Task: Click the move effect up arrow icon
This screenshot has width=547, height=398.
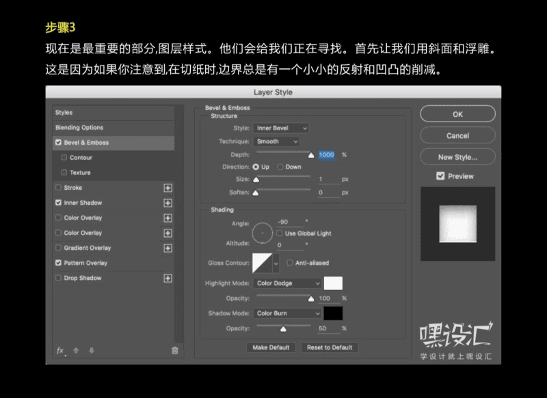Action: tap(75, 350)
